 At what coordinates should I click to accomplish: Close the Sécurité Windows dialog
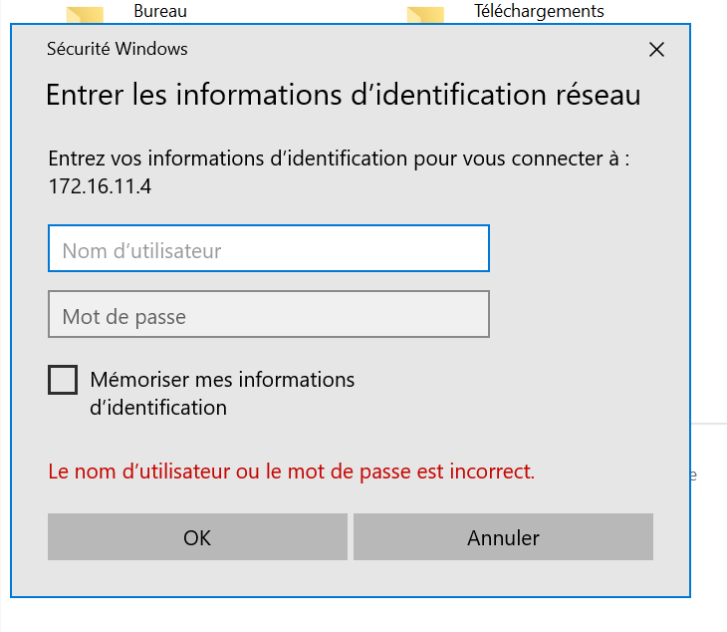[x=656, y=49]
